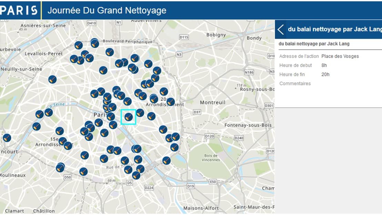
Task: Select the isolated broom marker south of Neuilly-sur-Seine
Action: pos(52,79)
